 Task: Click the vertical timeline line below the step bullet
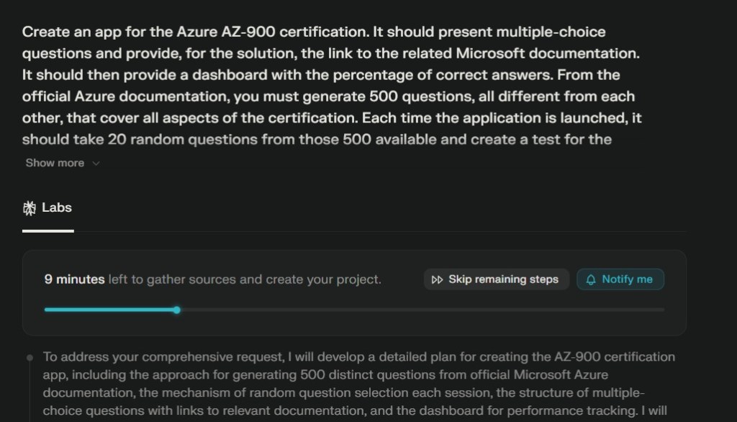pyautogui.click(x=30, y=392)
